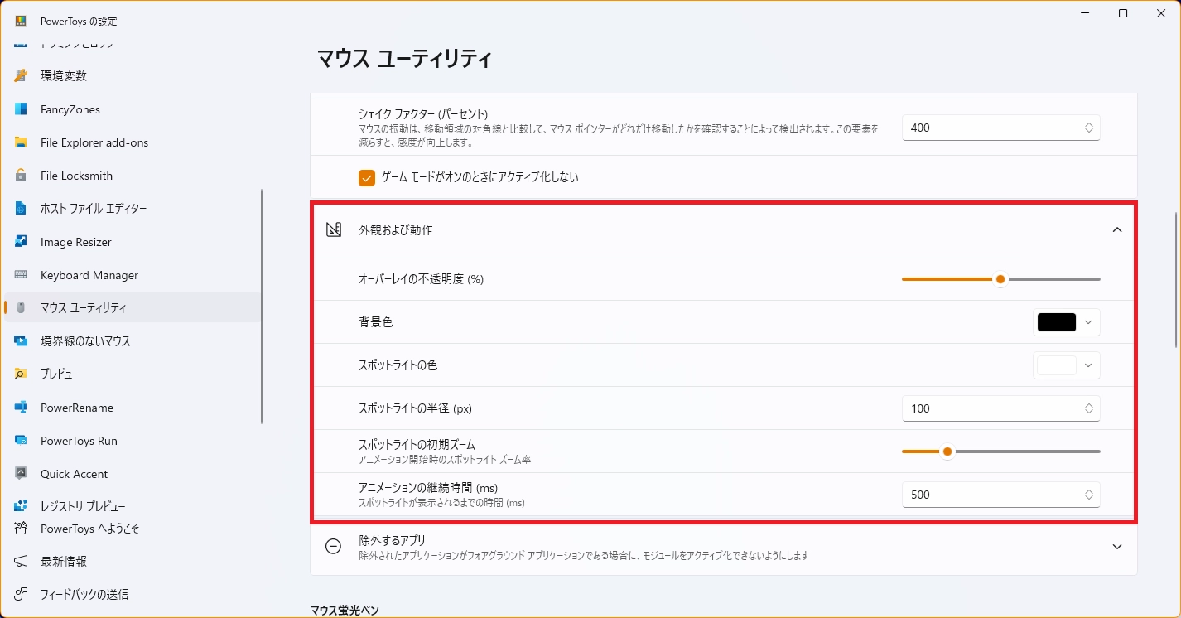Click the File Explorer add-ons folder icon
The image size is (1181, 618).
pyautogui.click(x=22, y=142)
